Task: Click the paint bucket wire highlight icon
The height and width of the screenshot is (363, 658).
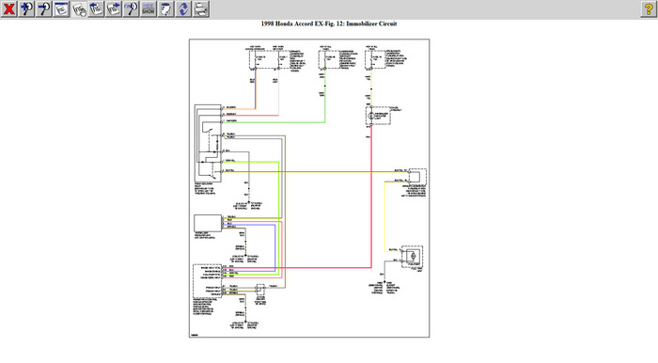Action: (x=165, y=8)
